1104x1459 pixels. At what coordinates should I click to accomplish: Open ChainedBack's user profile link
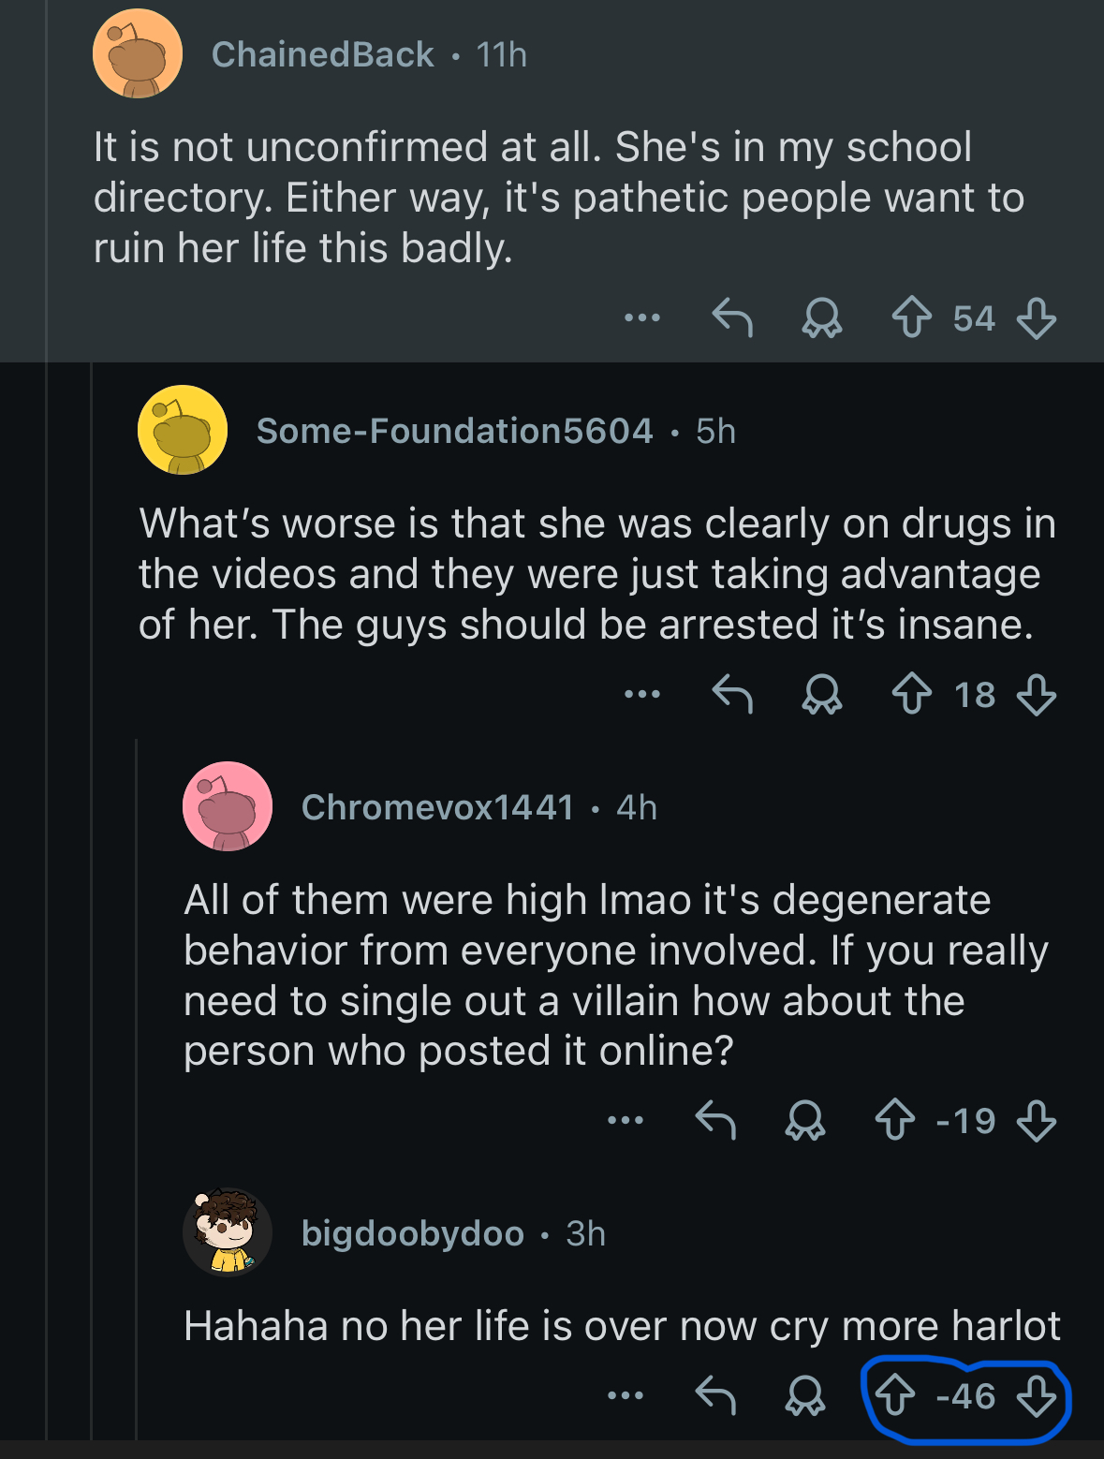(x=322, y=54)
